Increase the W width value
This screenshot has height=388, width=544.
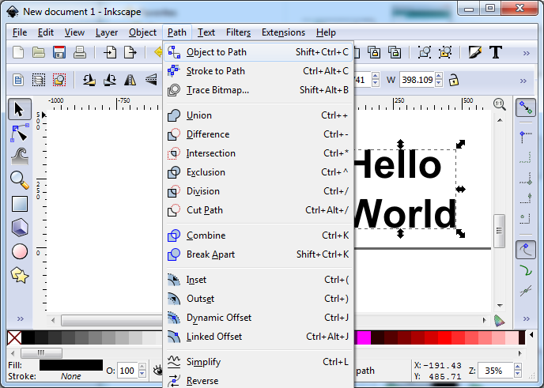[439, 77]
